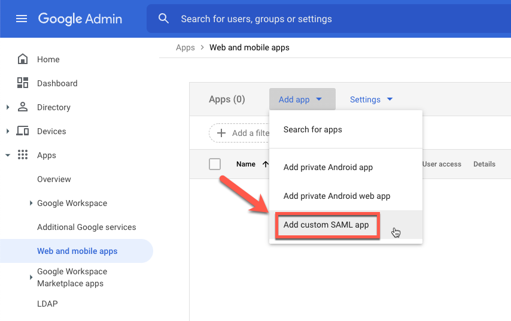The image size is (511, 321).
Task: Open Apps in the sidebar
Action: tap(47, 155)
